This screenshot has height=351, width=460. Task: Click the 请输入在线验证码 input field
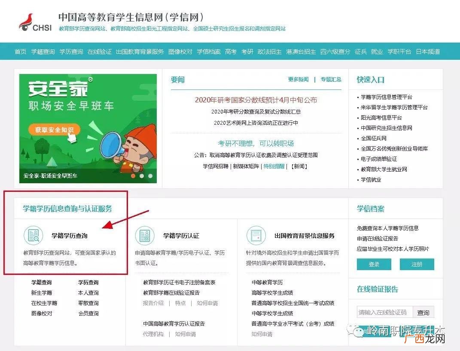[385, 312]
